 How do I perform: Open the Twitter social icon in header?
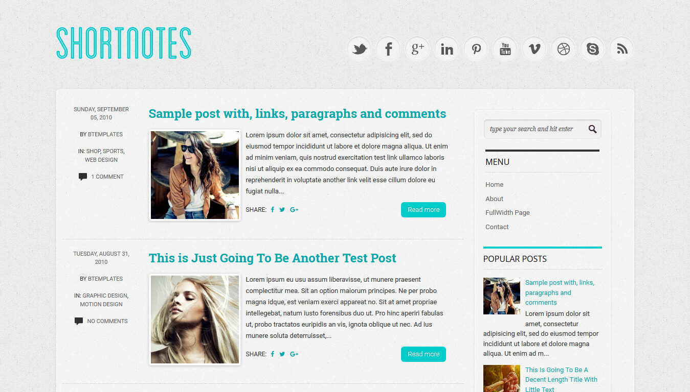[360, 49]
